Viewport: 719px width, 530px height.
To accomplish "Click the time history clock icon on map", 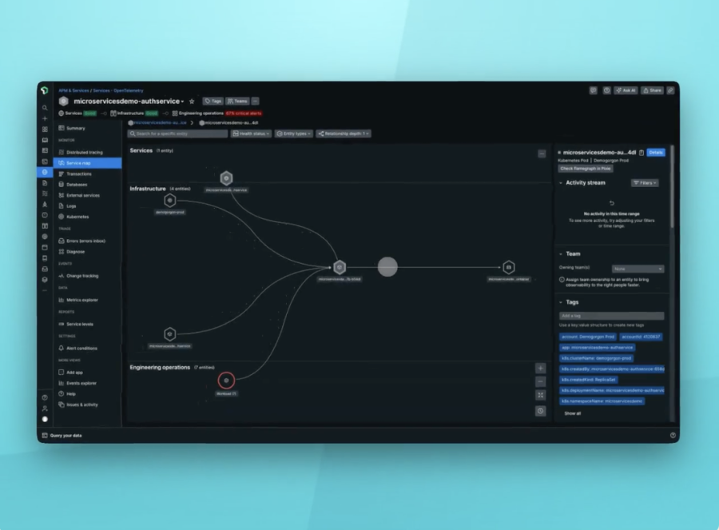I will coord(541,411).
